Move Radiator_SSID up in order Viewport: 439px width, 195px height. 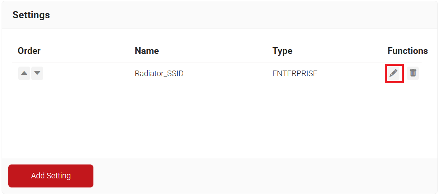click(x=24, y=73)
